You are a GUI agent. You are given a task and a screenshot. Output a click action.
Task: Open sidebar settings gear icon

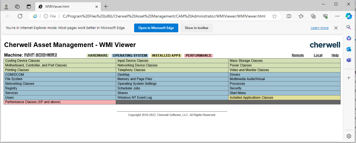coord(349,136)
